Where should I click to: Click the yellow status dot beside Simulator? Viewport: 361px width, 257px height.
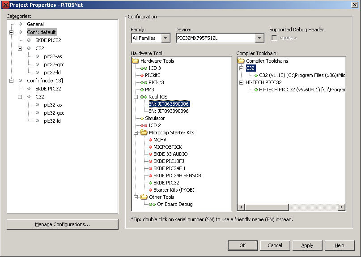click(x=141, y=118)
